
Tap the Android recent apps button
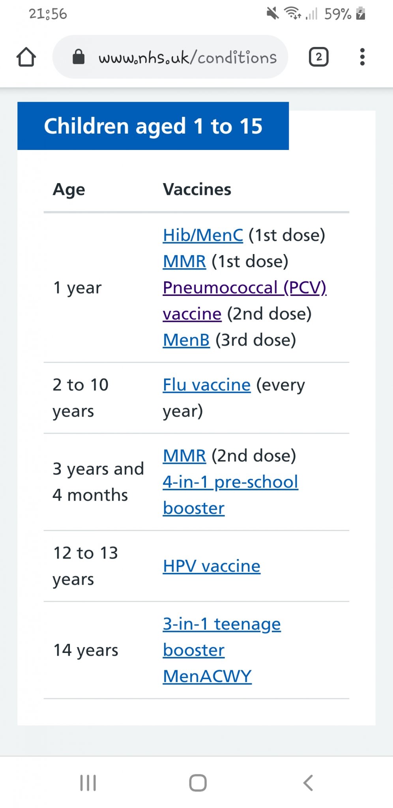pyautogui.click(x=88, y=783)
